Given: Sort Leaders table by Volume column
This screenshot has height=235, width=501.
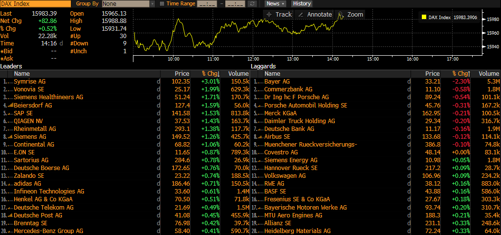Looking at the screenshot, I should (239, 73).
